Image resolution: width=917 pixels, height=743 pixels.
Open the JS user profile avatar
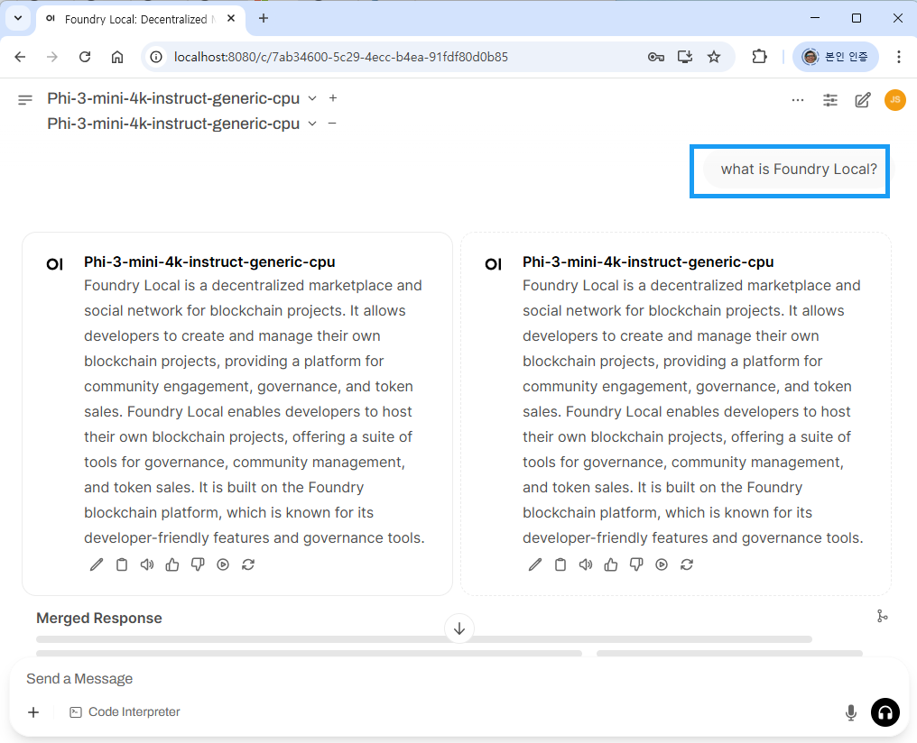click(x=894, y=100)
